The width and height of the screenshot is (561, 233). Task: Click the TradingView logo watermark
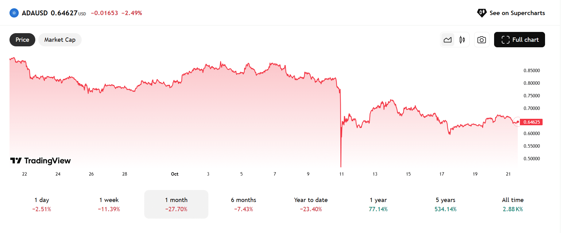(41, 161)
